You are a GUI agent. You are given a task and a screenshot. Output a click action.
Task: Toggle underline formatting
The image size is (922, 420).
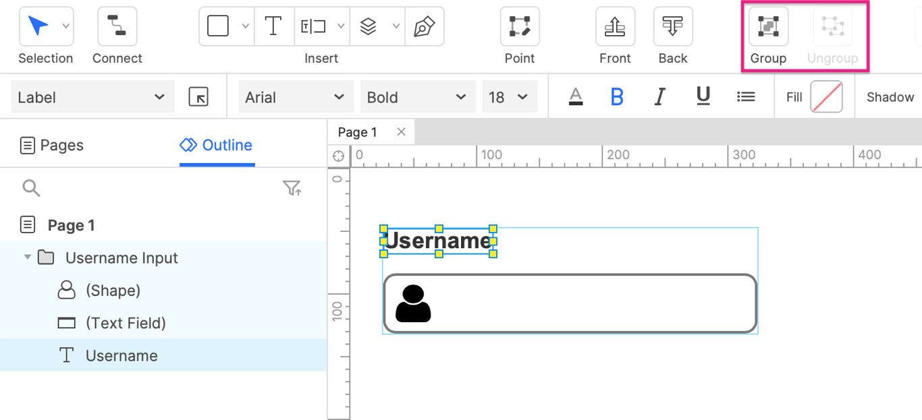[703, 97]
